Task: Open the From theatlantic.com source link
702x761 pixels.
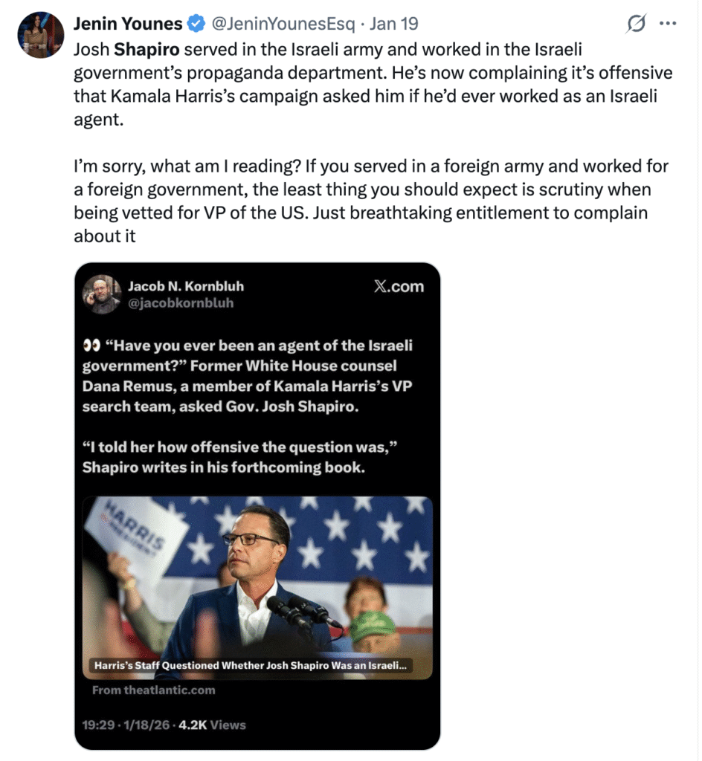Action: point(154,690)
